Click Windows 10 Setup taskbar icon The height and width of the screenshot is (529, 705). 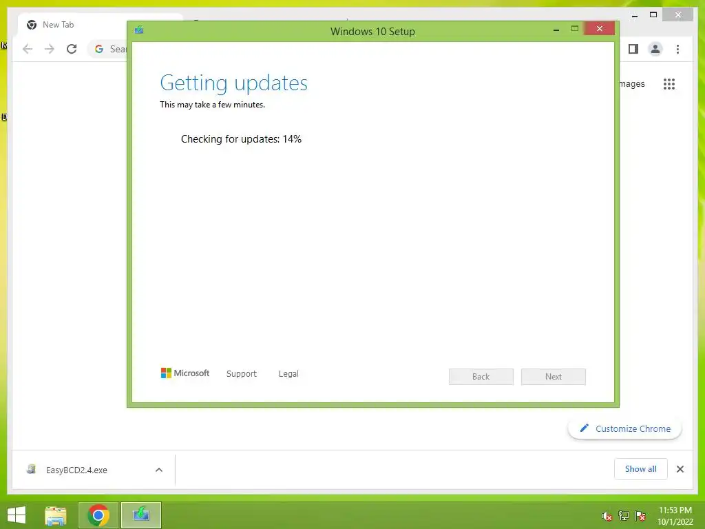(x=141, y=515)
